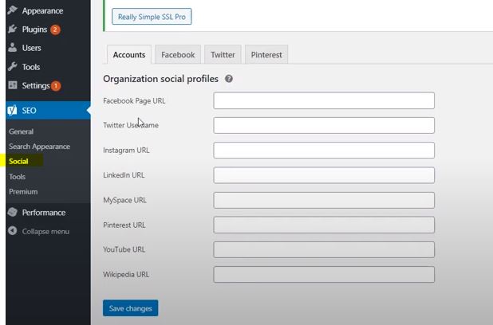Focus the Facebook Page URL field
This screenshot has height=325, width=493.
pyautogui.click(x=324, y=100)
